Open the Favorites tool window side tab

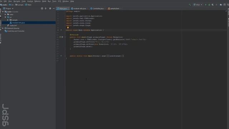(1, 39)
